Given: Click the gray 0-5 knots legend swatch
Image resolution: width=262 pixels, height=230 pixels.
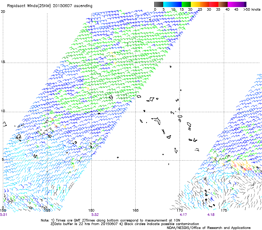Looking at the screenshot, I should [159, 4].
